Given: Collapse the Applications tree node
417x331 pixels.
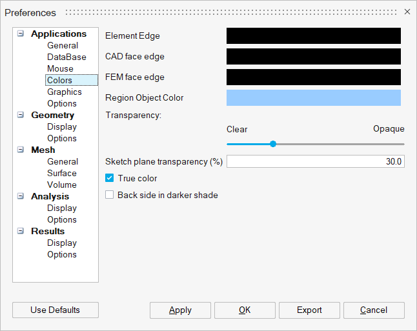Looking at the screenshot, I should (x=21, y=34).
